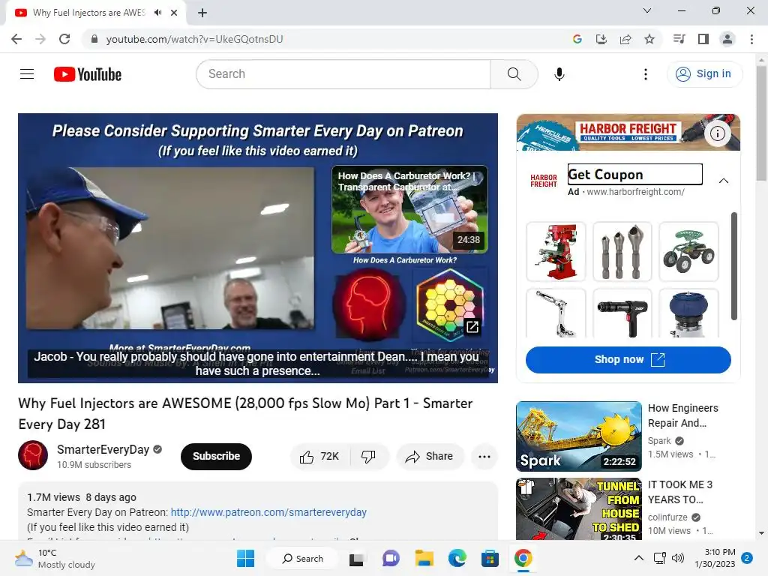Image resolution: width=768 pixels, height=576 pixels.
Task: Bookmark this page with star icon
Action: pyautogui.click(x=649, y=39)
